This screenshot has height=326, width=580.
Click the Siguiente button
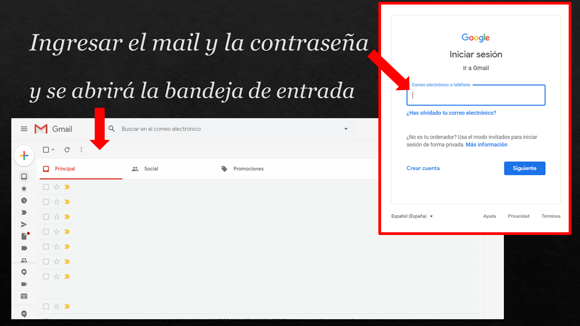tap(525, 168)
